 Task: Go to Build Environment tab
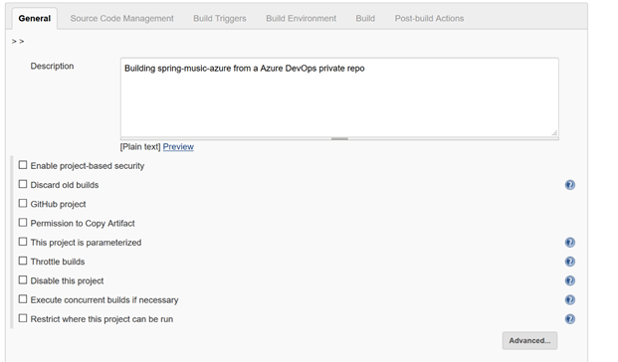302,19
